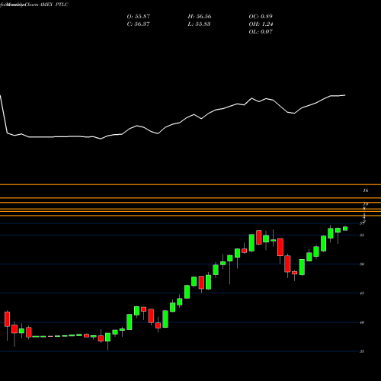Select the low value "L: 55.83"
This screenshot has height=381, width=381.
tap(199, 24)
